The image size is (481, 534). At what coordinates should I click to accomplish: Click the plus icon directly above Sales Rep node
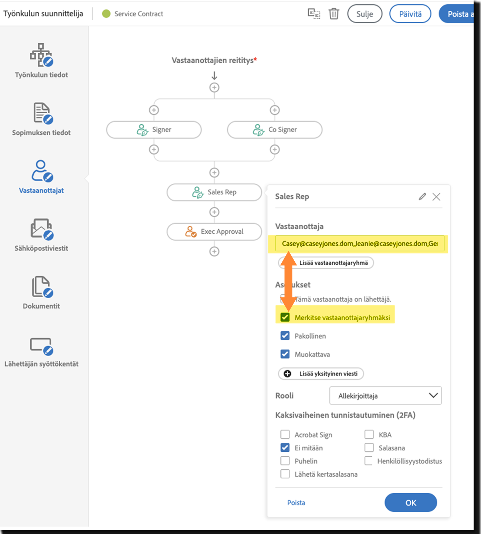(x=214, y=173)
